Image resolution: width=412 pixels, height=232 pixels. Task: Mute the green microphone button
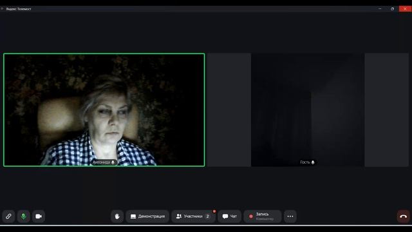tap(23, 217)
